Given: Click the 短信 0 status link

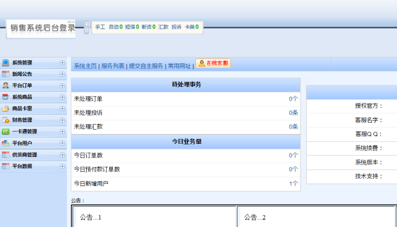Looking at the screenshot, I should (132, 27).
